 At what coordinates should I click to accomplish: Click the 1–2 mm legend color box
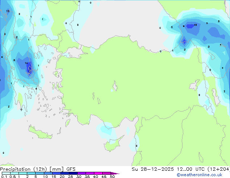(x=23, y=173)
